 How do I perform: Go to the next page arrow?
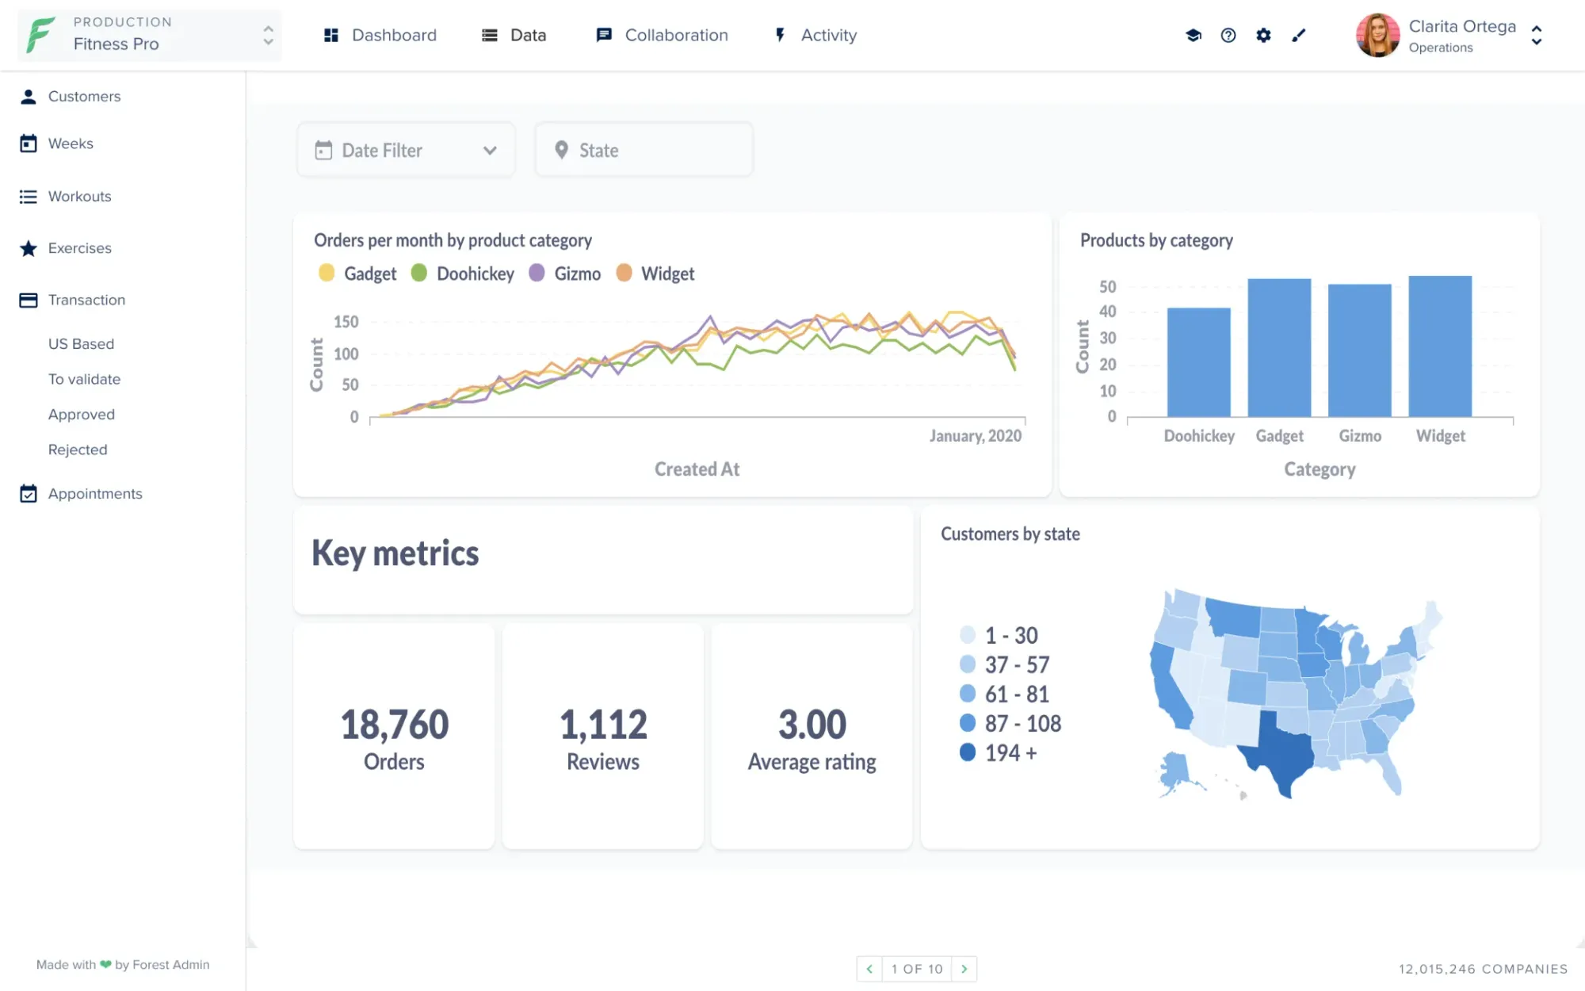tap(964, 969)
